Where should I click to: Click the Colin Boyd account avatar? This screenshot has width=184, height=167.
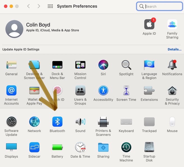click(x=14, y=29)
